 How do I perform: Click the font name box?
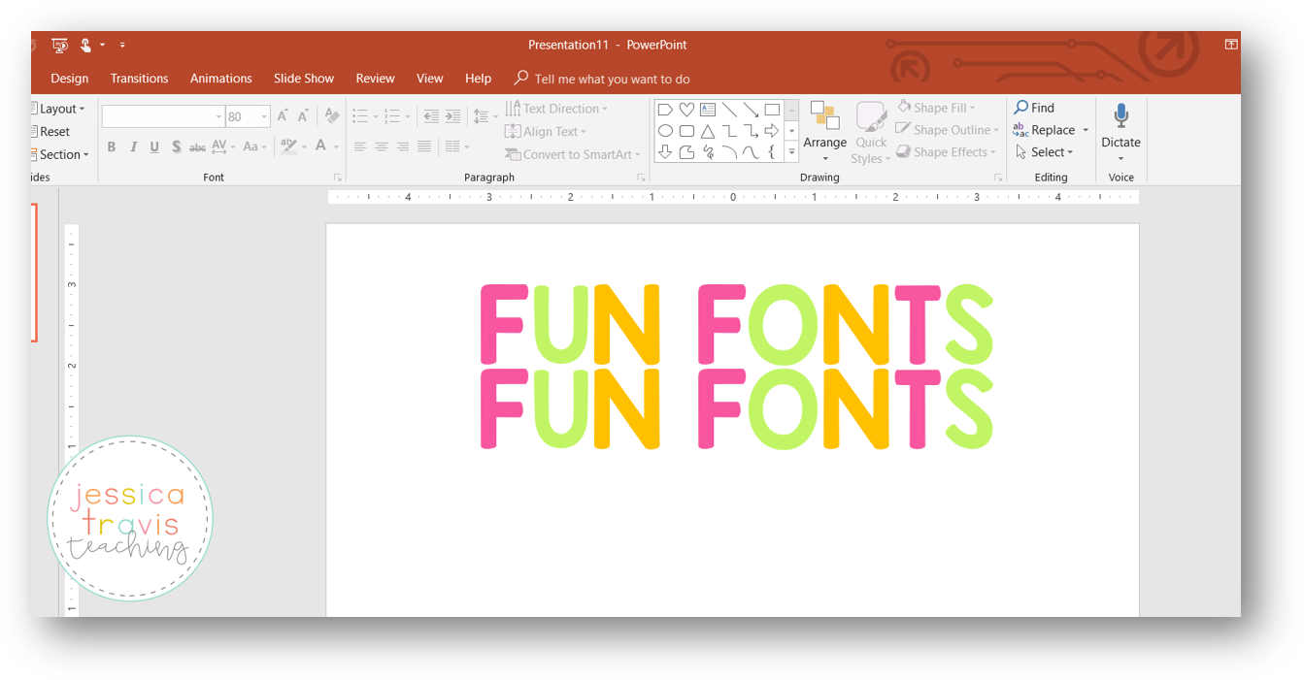(163, 116)
